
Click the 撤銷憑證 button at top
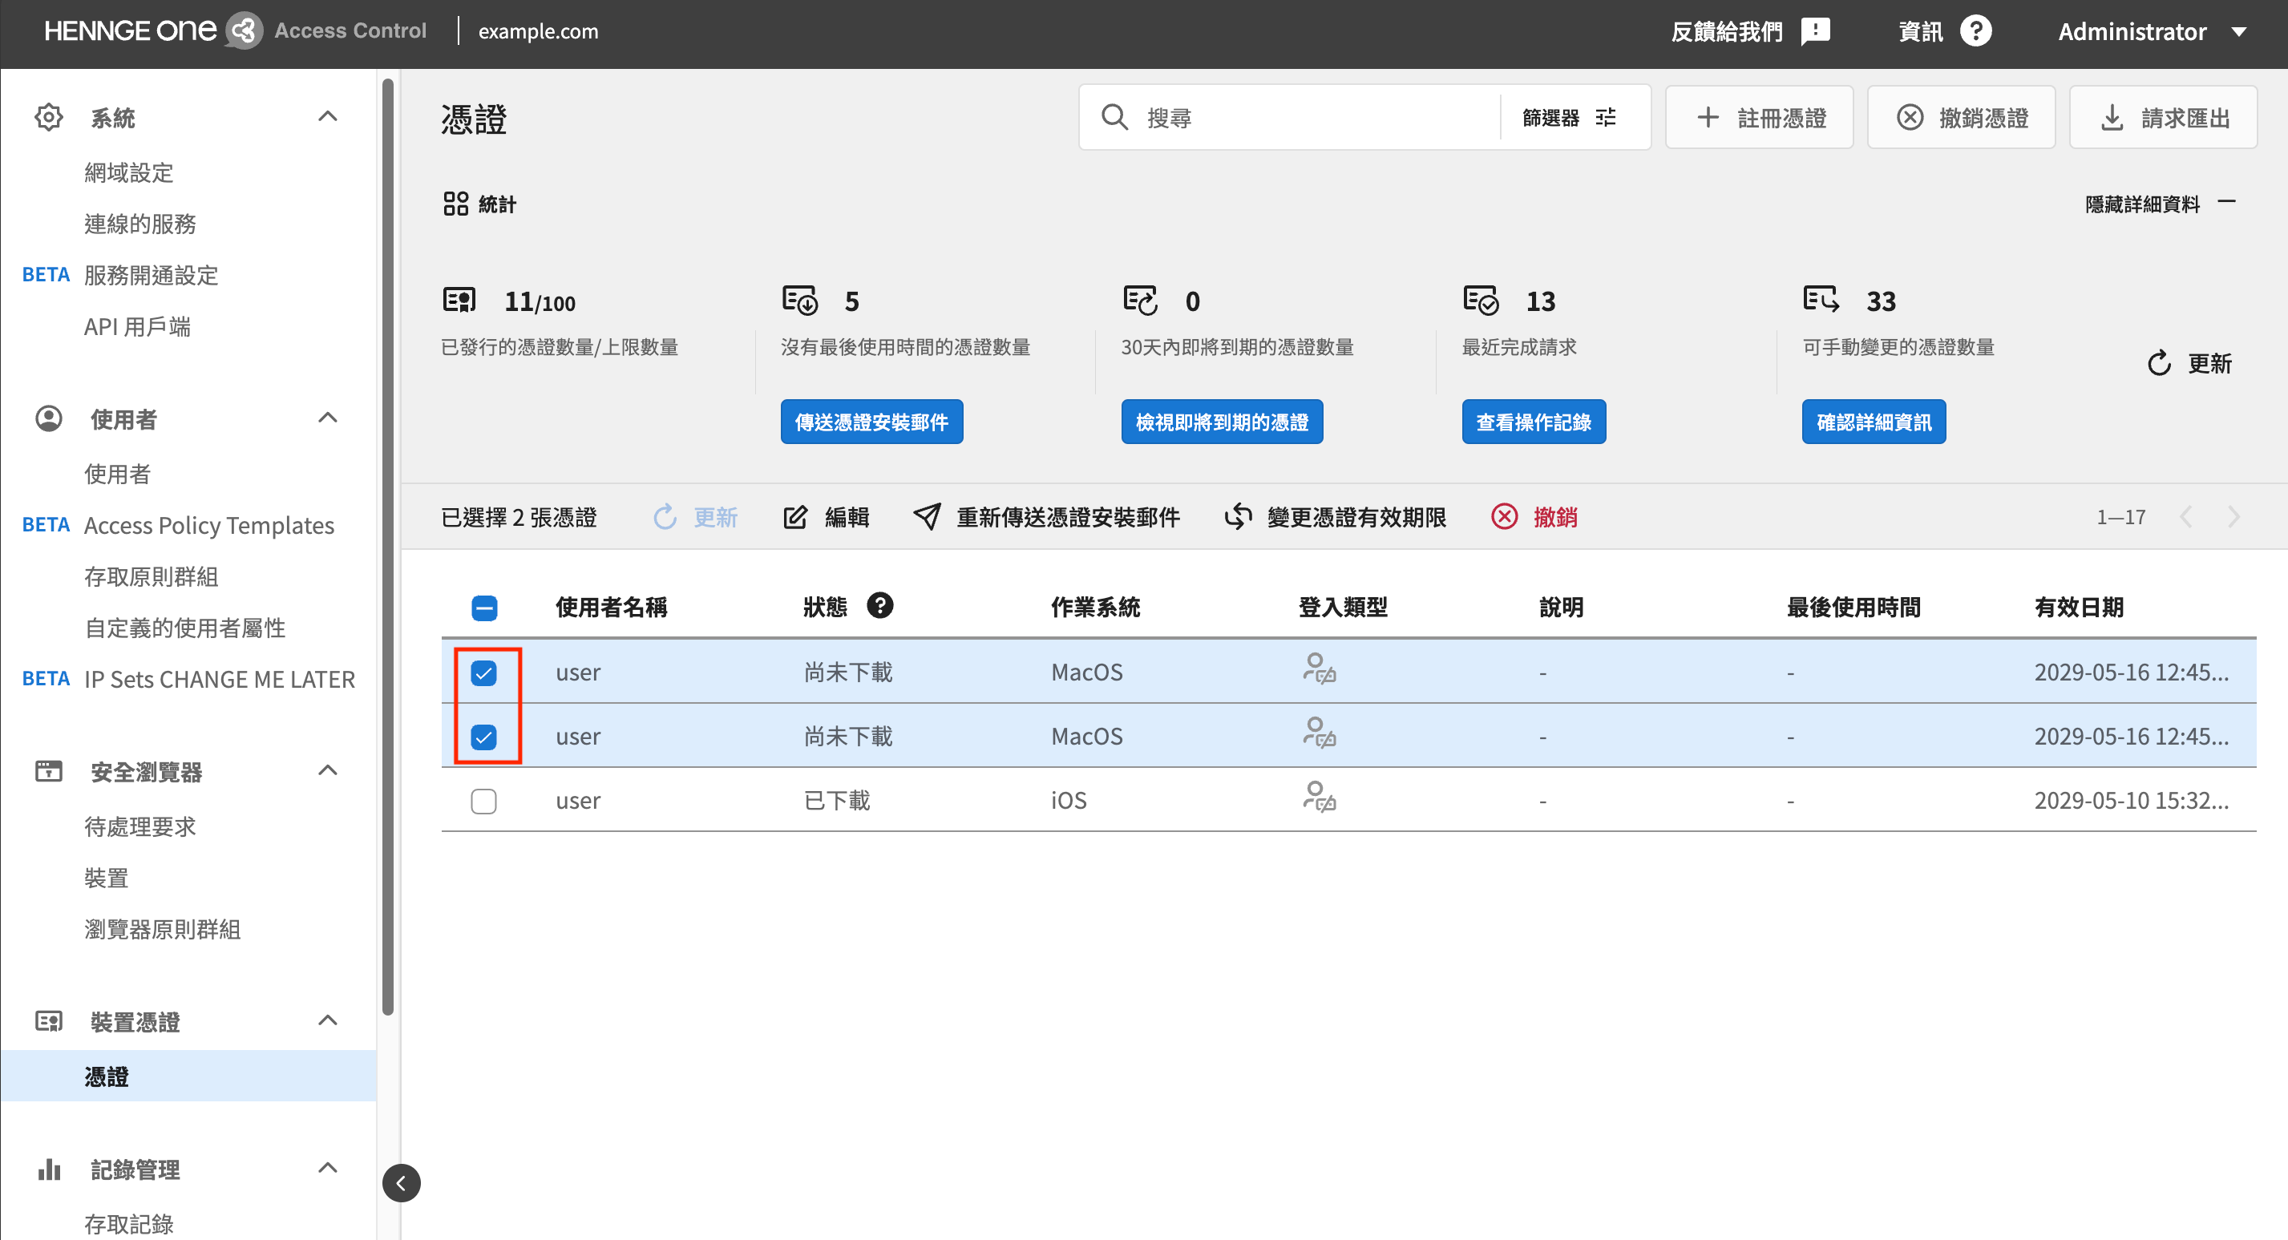tap(1961, 117)
